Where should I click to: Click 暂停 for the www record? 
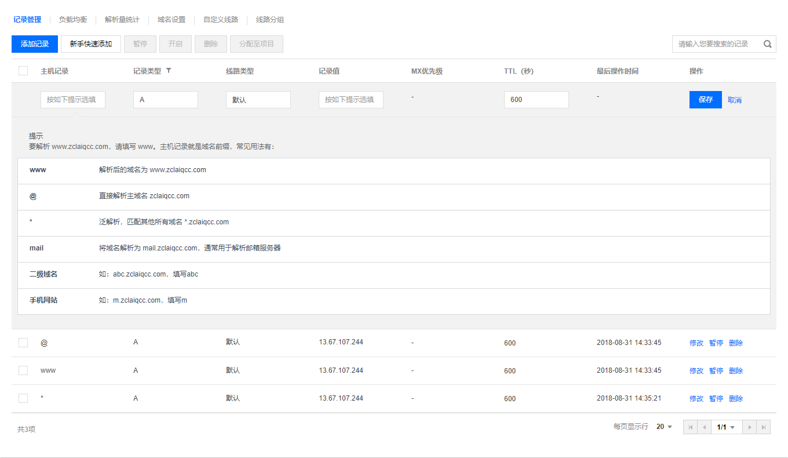[716, 370]
